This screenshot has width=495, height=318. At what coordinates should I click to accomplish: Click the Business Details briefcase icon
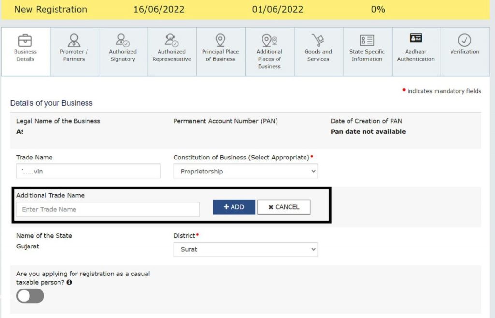25,40
